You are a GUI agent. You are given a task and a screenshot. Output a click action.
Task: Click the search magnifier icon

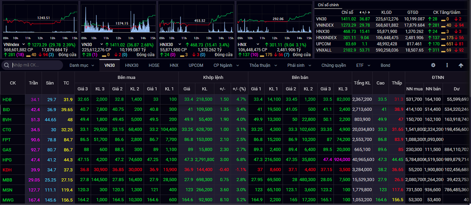pos(7,65)
